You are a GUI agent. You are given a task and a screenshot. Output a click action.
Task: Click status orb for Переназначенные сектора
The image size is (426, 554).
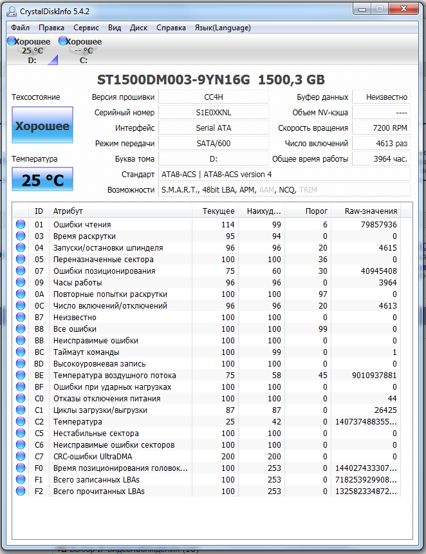pyautogui.click(x=21, y=259)
